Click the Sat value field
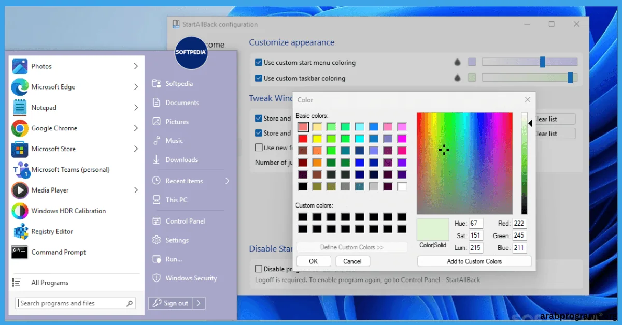Image resolution: width=622 pixels, height=325 pixels. point(476,235)
